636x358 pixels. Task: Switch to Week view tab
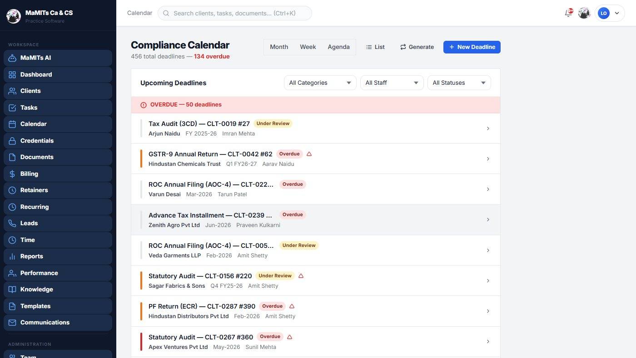point(308,47)
